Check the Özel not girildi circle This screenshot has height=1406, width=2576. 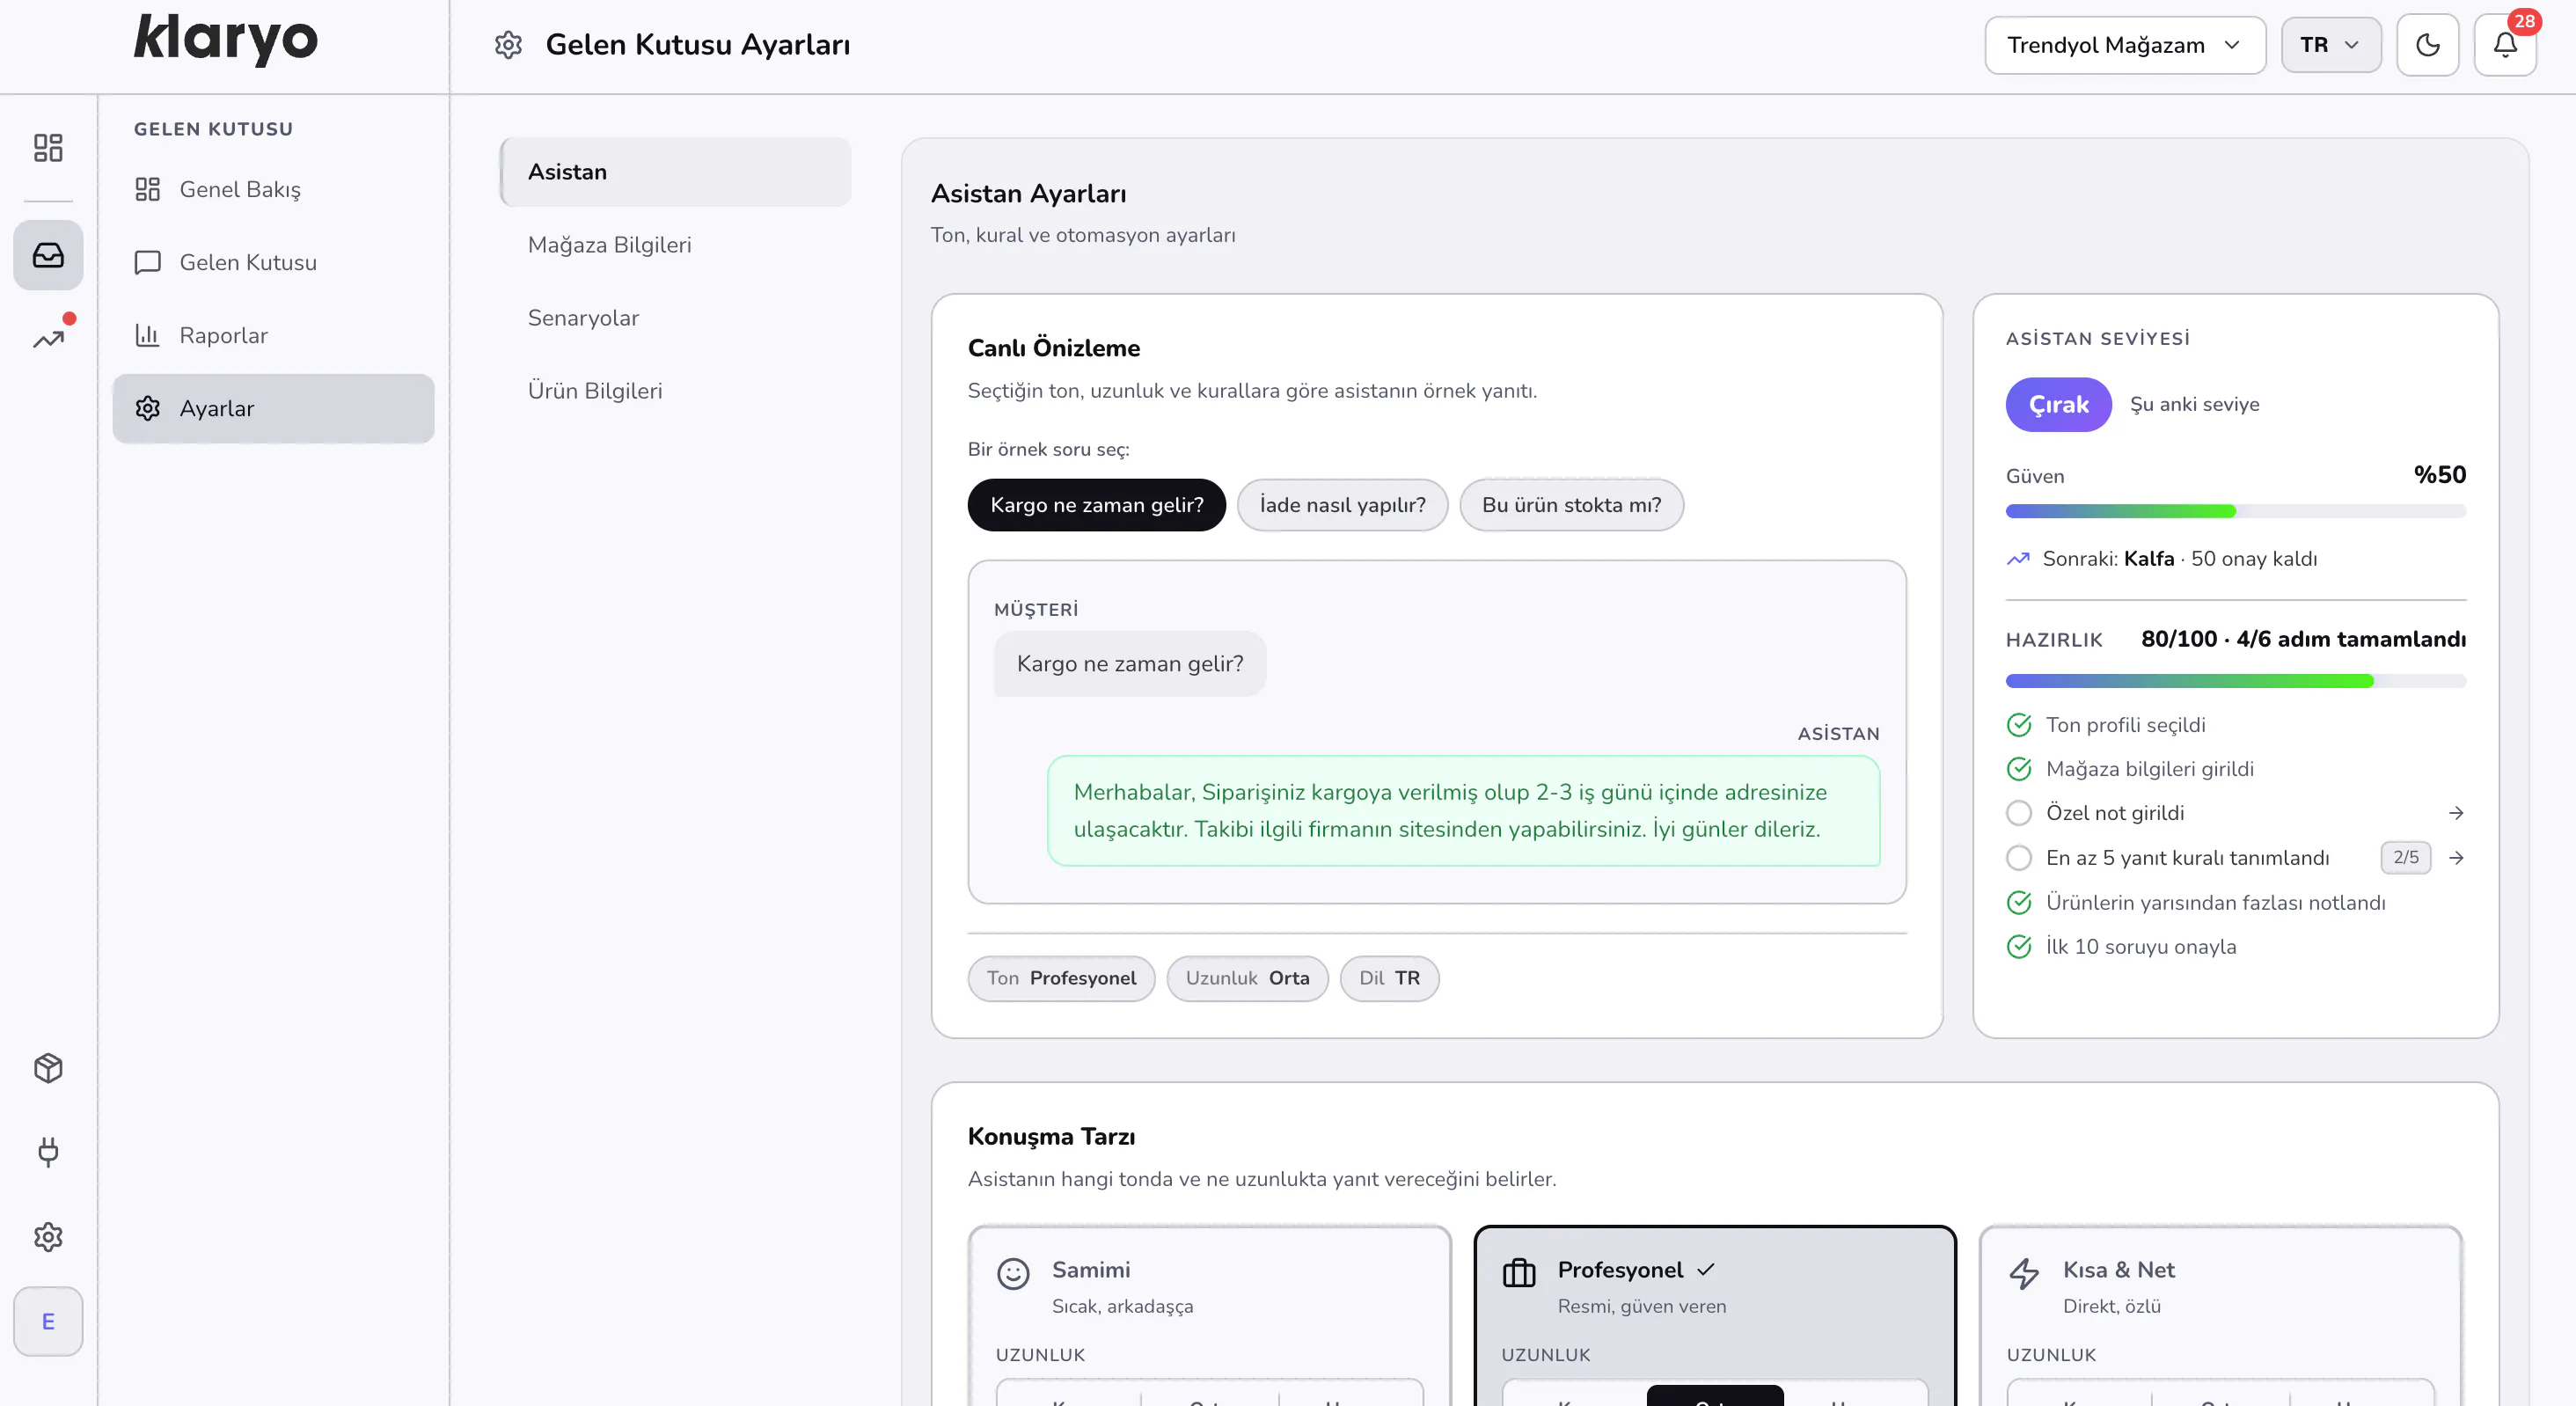pyautogui.click(x=2019, y=813)
